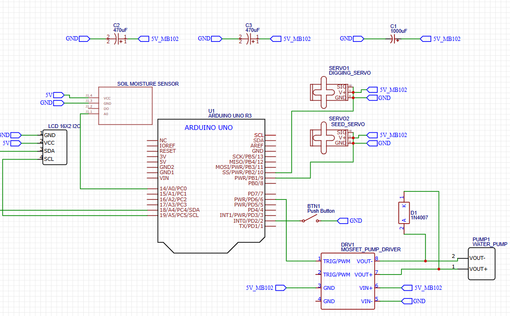Click the SOIL MOISTURE SENSOR label
510x316 pixels.
click(x=148, y=84)
